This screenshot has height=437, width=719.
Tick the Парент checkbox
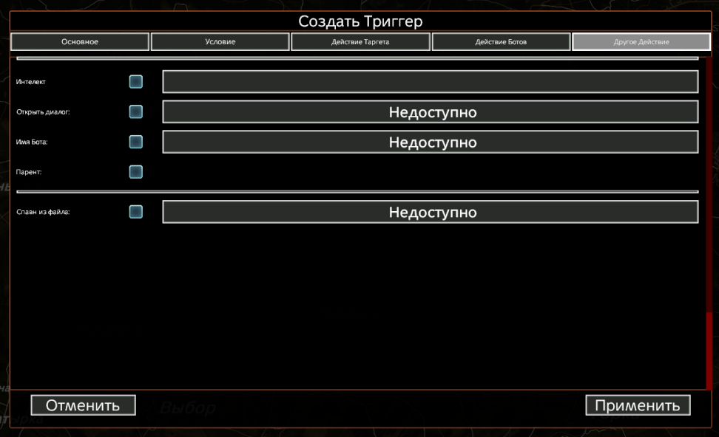pos(136,172)
